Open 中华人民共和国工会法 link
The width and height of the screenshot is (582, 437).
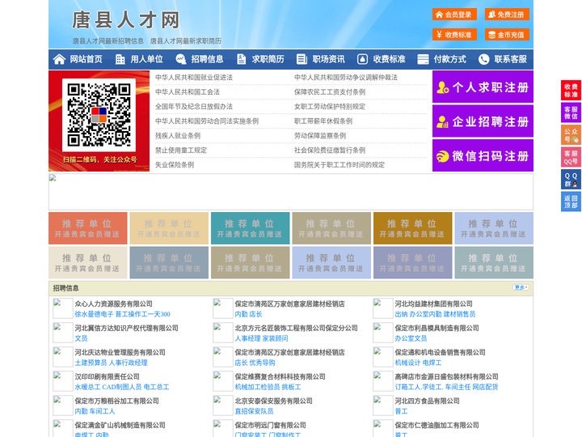tap(188, 91)
